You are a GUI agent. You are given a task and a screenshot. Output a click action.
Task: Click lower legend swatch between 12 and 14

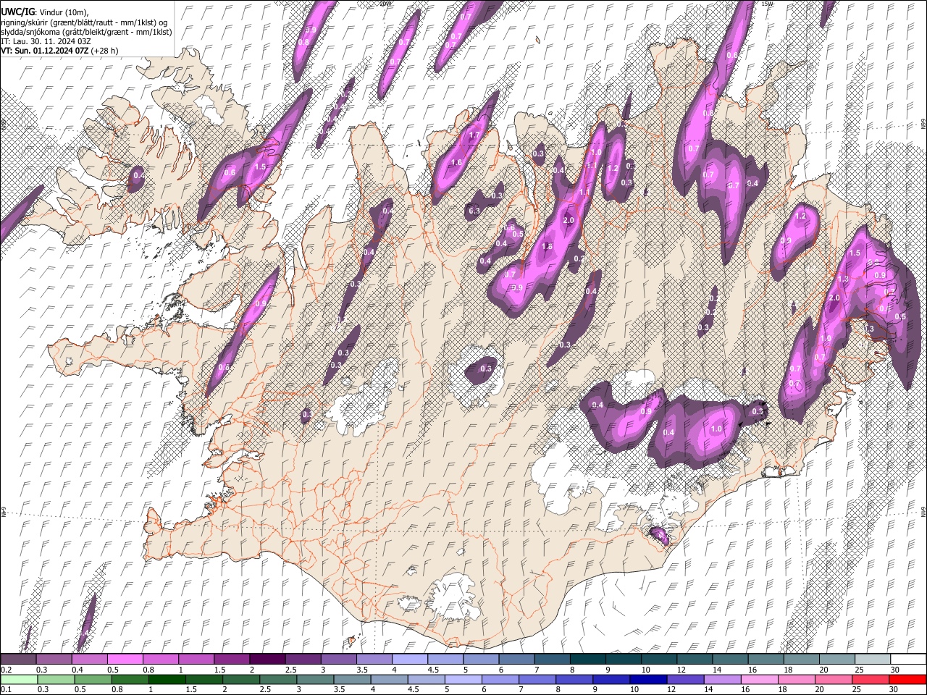click(684, 680)
